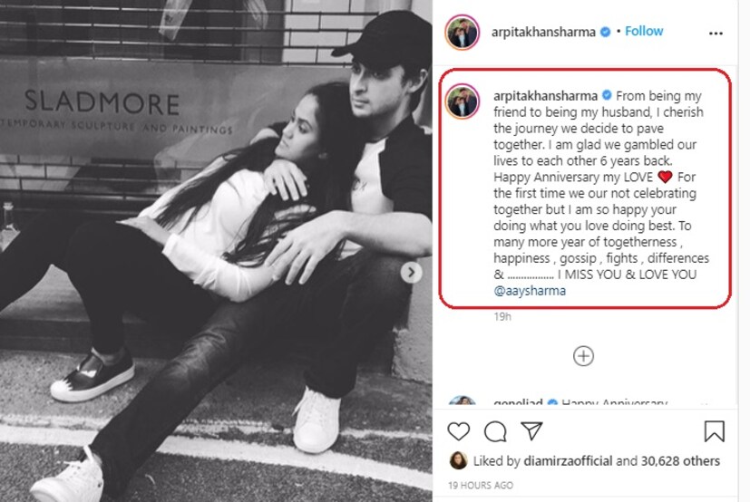Open arpitakhansharma username in the header
Image resolution: width=750 pixels, height=502 pixels.
(543, 32)
